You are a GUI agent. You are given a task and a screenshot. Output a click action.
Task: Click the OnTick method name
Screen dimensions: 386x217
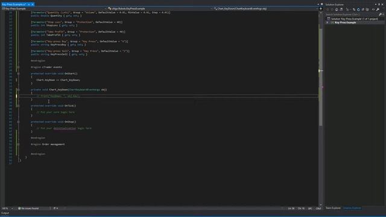click(70, 105)
